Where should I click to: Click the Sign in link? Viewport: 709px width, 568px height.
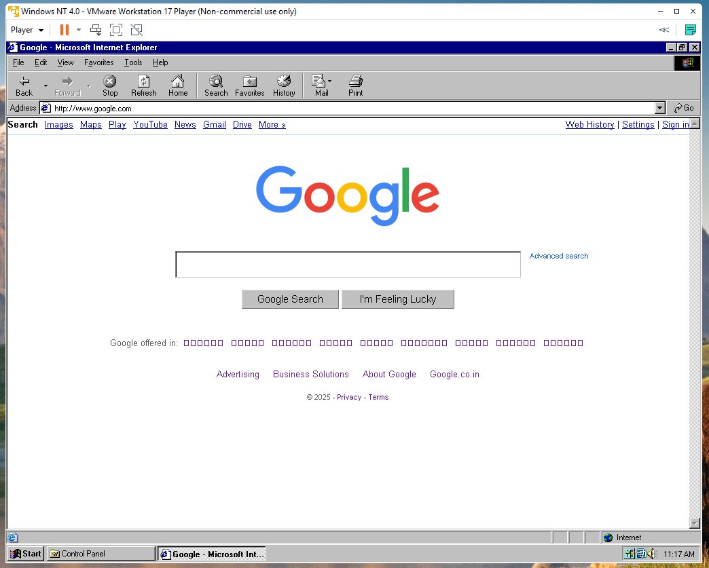pyautogui.click(x=676, y=125)
